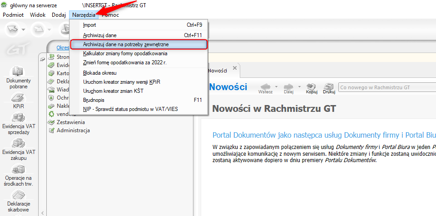This screenshot has width=436, height=216.
Task: Choose Import from the menu
Action: coord(139,25)
